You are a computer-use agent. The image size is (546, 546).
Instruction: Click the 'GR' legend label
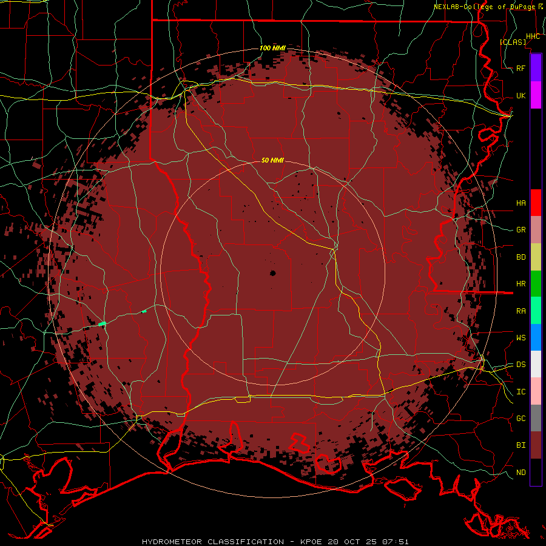[x=521, y=230]
